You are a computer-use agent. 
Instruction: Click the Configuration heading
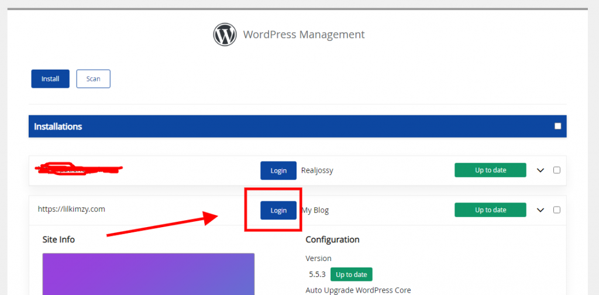tap(332, 239)
